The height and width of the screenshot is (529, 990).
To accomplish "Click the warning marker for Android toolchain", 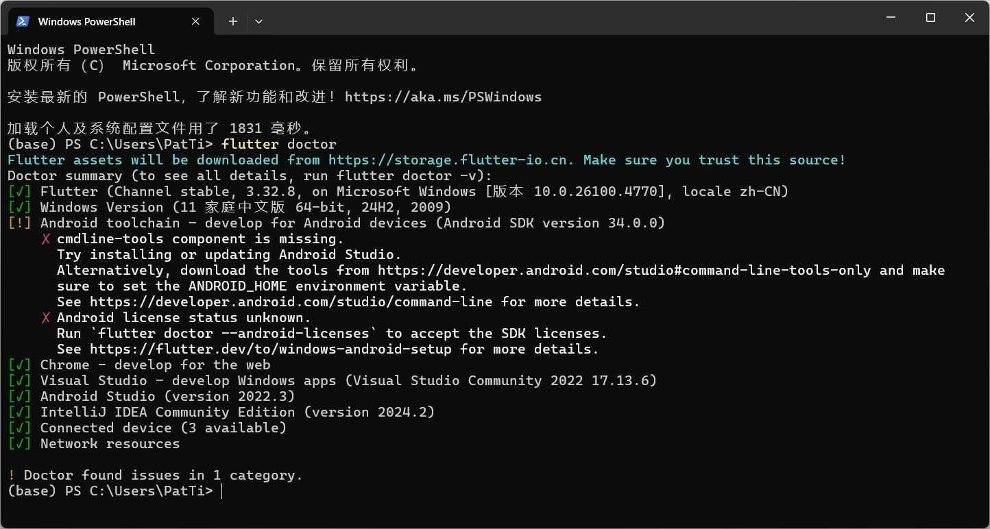I will pyautogui.click(x=19, y=223).
